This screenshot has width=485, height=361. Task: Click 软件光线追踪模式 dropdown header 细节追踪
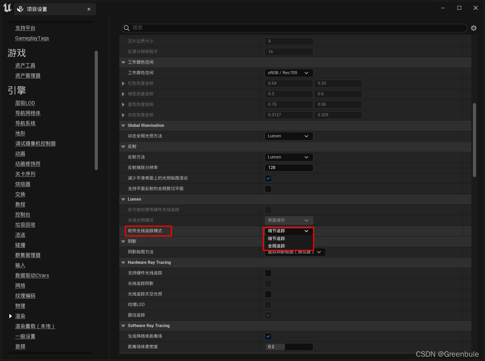tap(289, 231)
